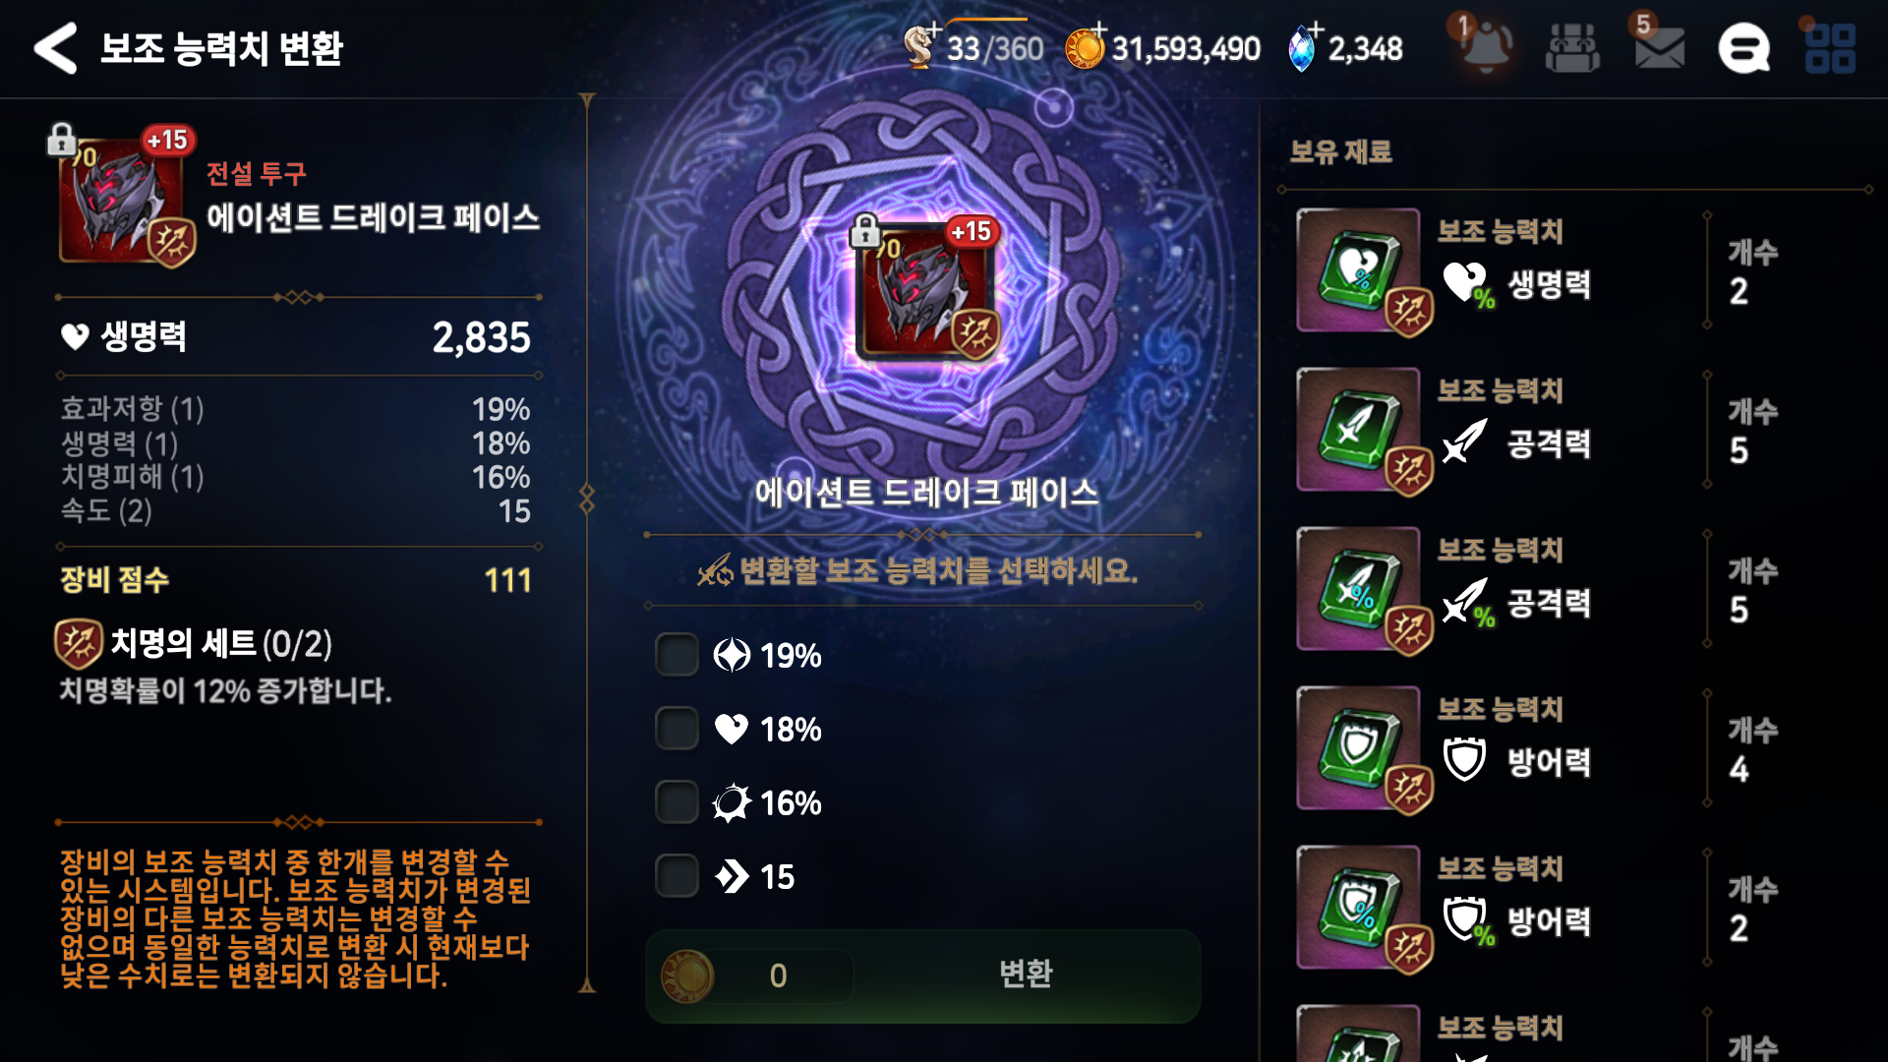Check the 16% critical damage substat box

coord(677,802)
